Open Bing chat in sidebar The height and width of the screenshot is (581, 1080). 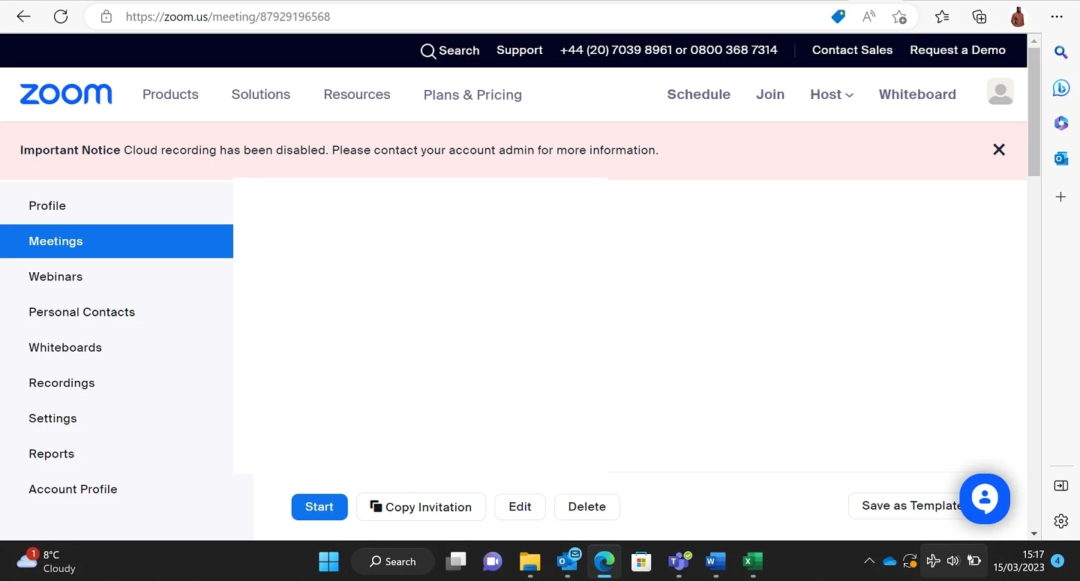(1060, 88)
